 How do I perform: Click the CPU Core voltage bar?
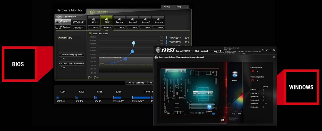coord(58,98)
